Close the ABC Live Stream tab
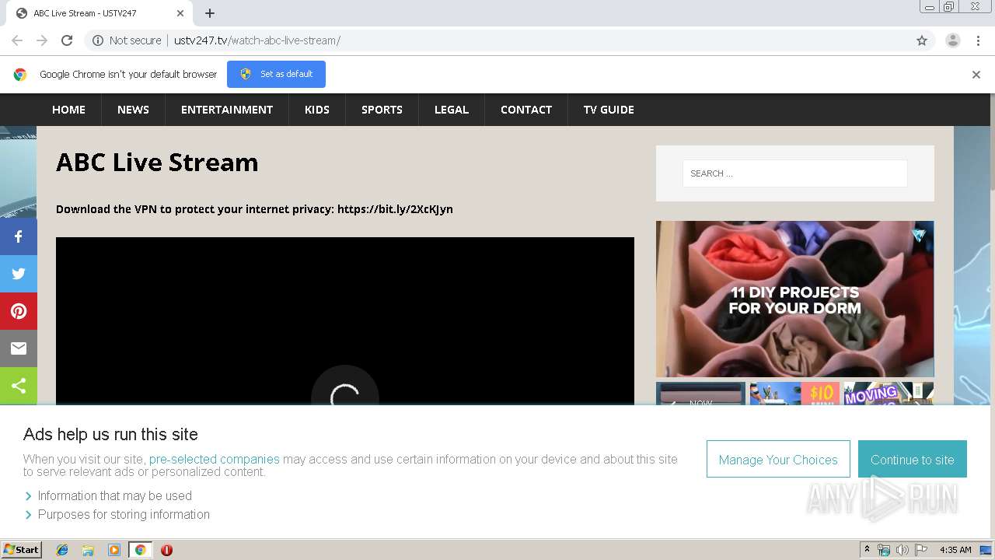 point(180,13)
